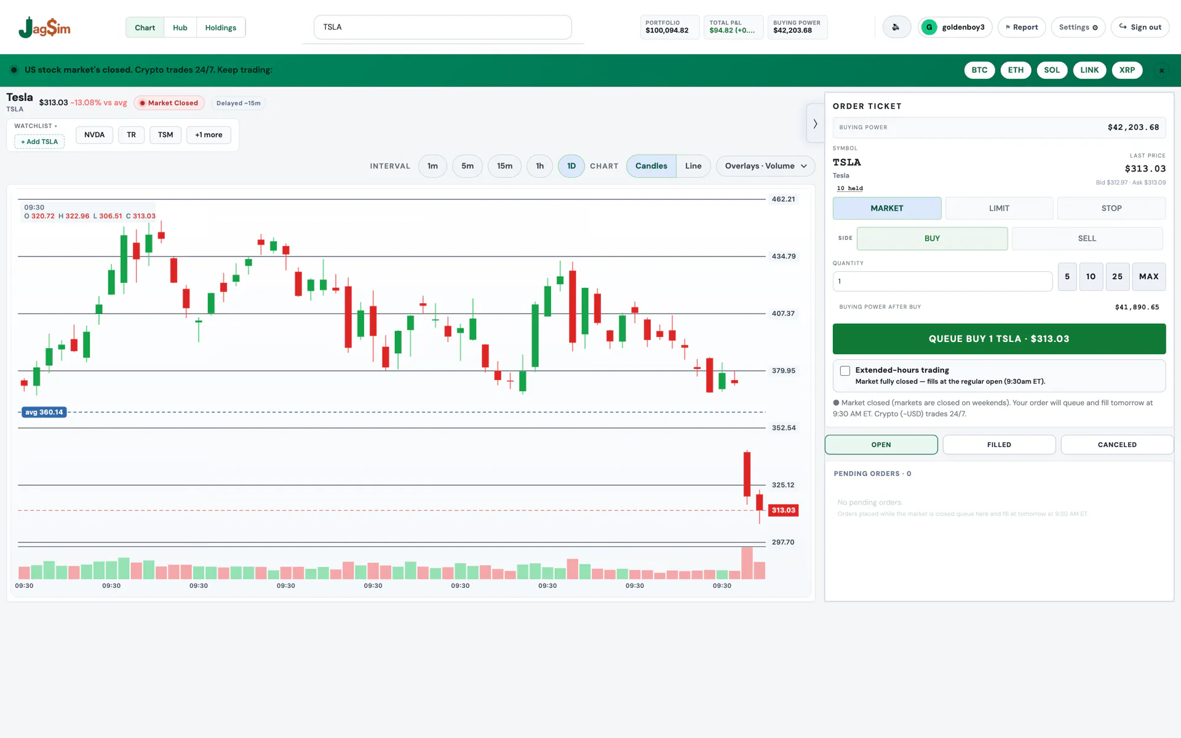Click the Report flag button
Screen dimensions: 1181x738
pyautogui.click(x=1021, y=27)
